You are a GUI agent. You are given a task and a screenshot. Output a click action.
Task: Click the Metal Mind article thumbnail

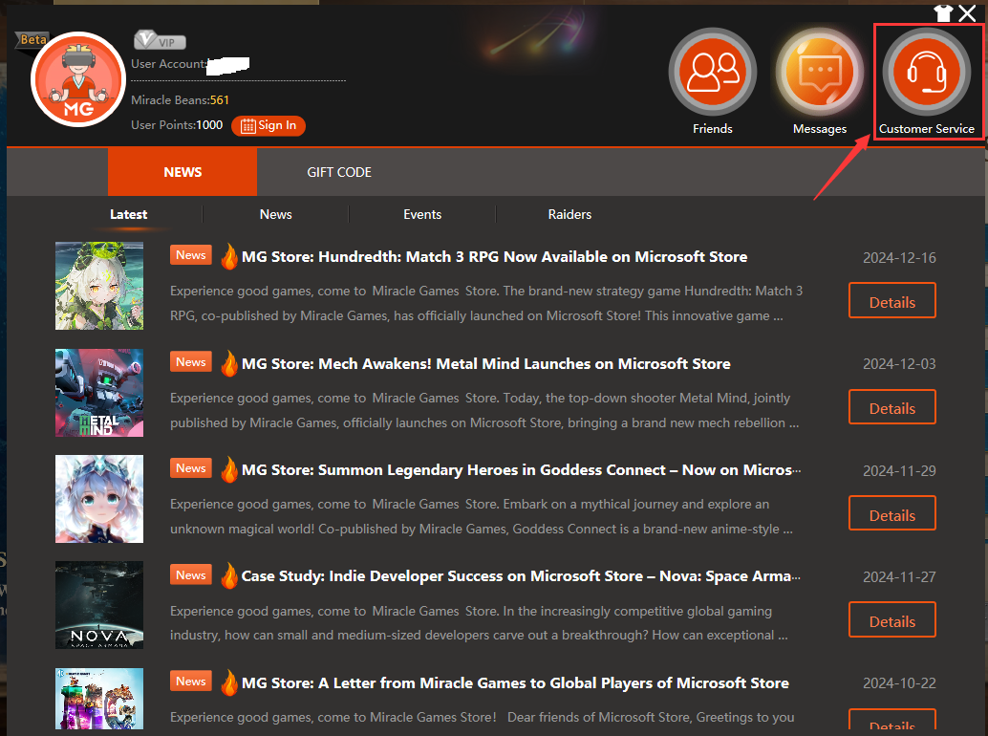[99, 393]
